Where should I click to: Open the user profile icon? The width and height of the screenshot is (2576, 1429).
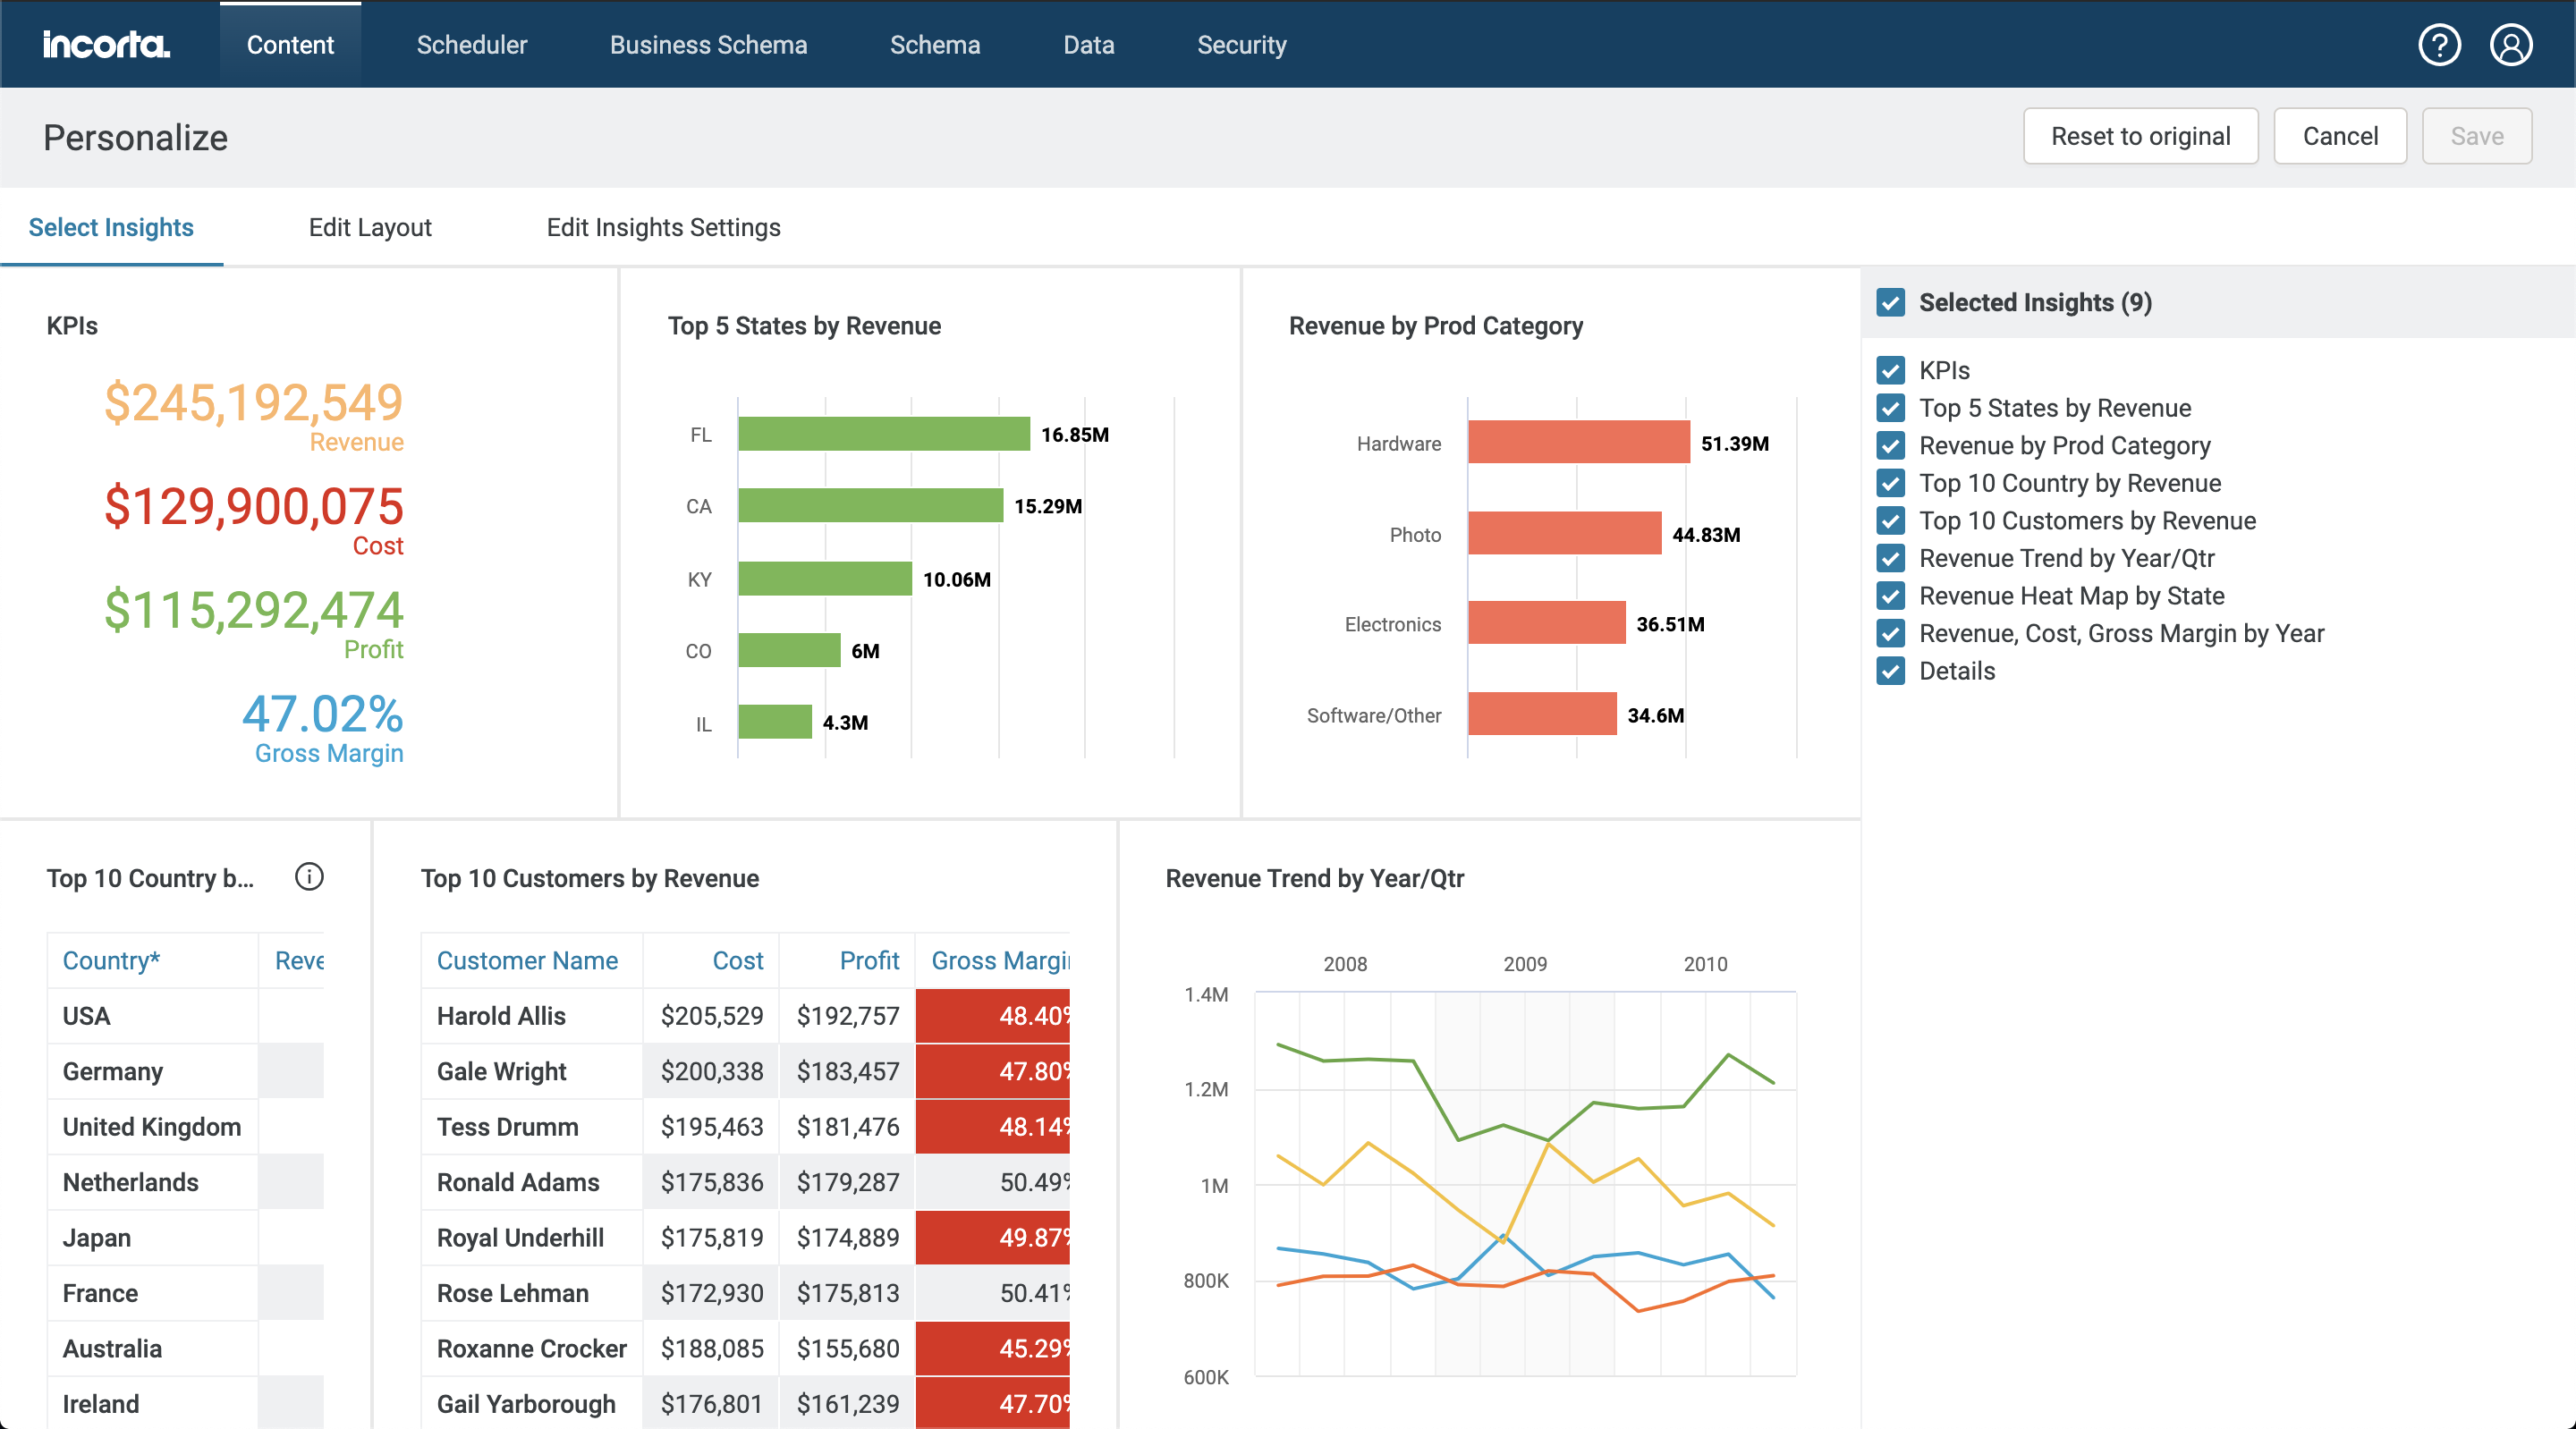pyautogui.click(x=2510, y=45)
